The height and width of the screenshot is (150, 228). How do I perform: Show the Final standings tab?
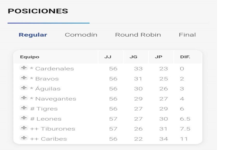tap(187, 35)
